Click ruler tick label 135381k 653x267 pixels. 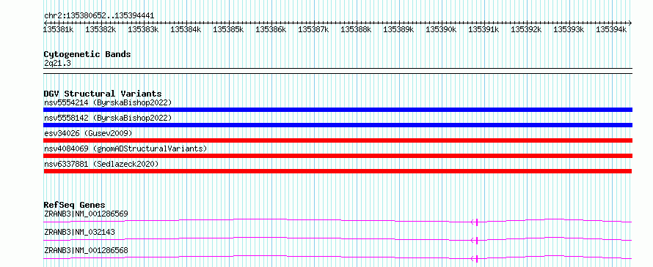point(59,29)
